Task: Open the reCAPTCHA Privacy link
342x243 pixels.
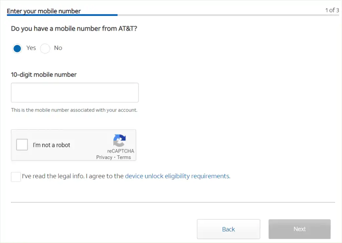Action: point(104,157)
